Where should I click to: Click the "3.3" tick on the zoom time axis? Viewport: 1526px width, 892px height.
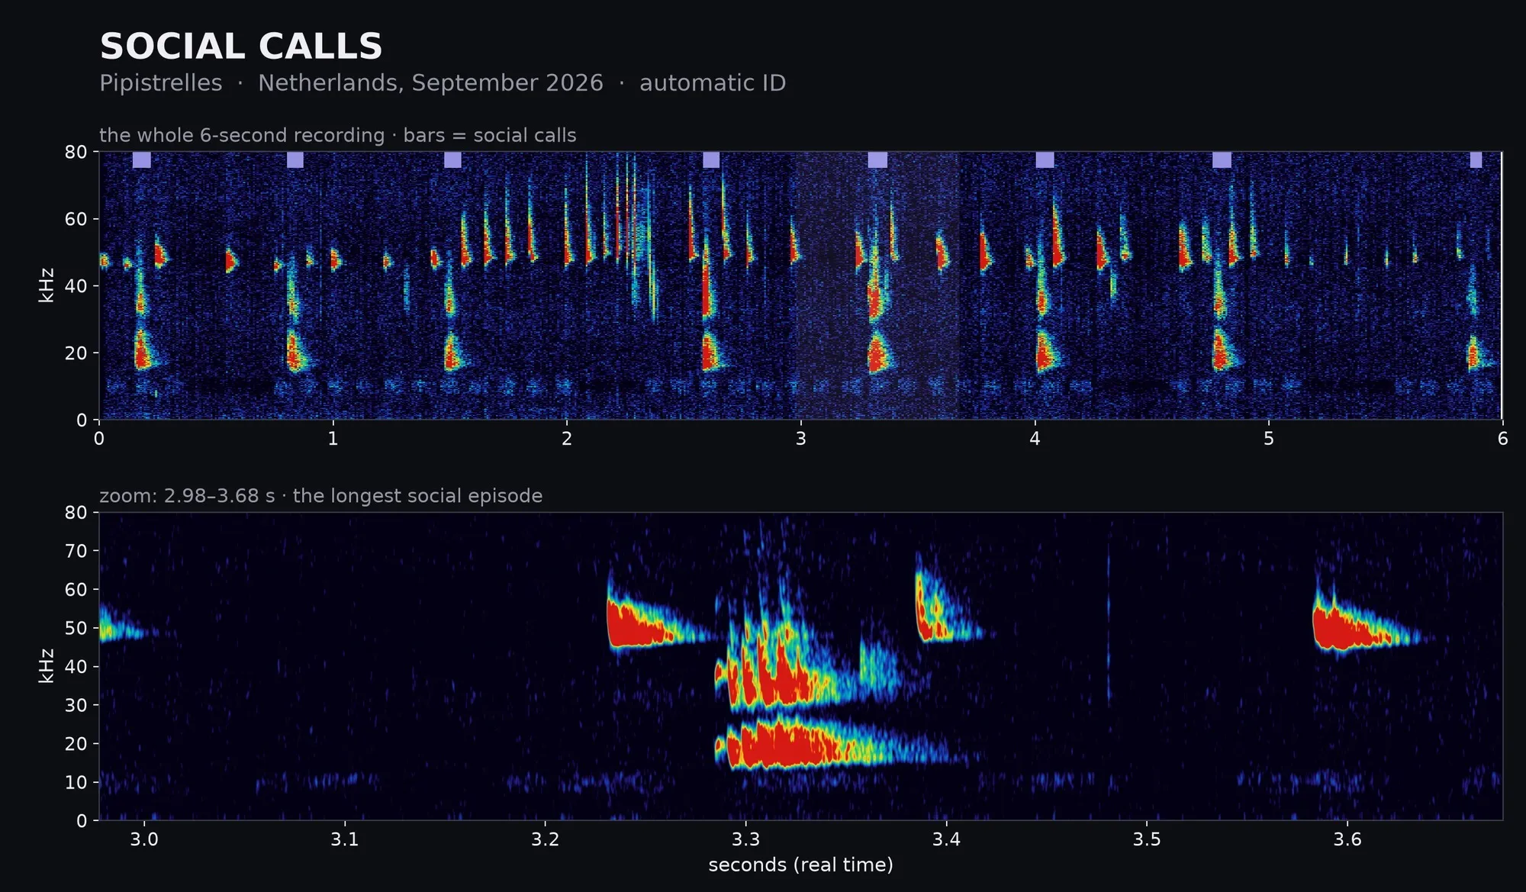[x=746, y=839]
